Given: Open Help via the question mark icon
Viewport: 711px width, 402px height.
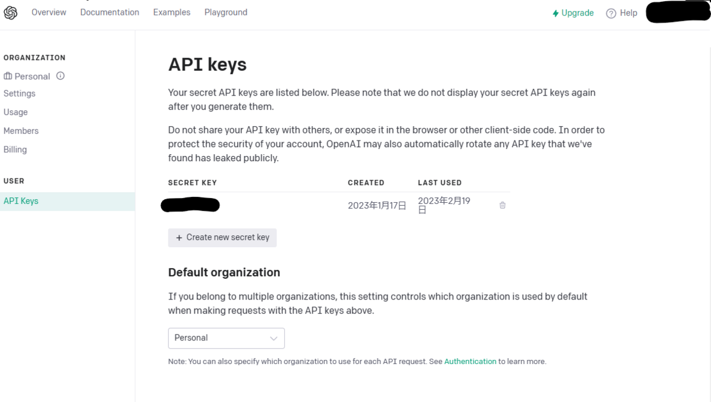Looking at the screenshot, I should tap(610, 12).
